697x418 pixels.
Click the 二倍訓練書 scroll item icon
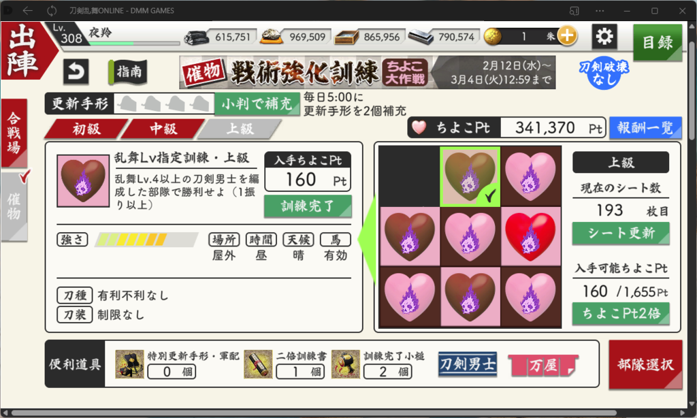point(258,364)
